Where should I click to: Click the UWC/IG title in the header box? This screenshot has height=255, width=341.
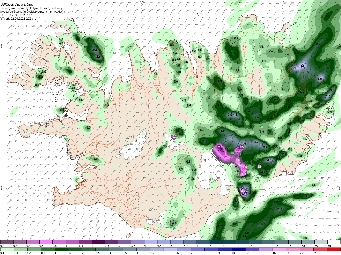(6, 5)
